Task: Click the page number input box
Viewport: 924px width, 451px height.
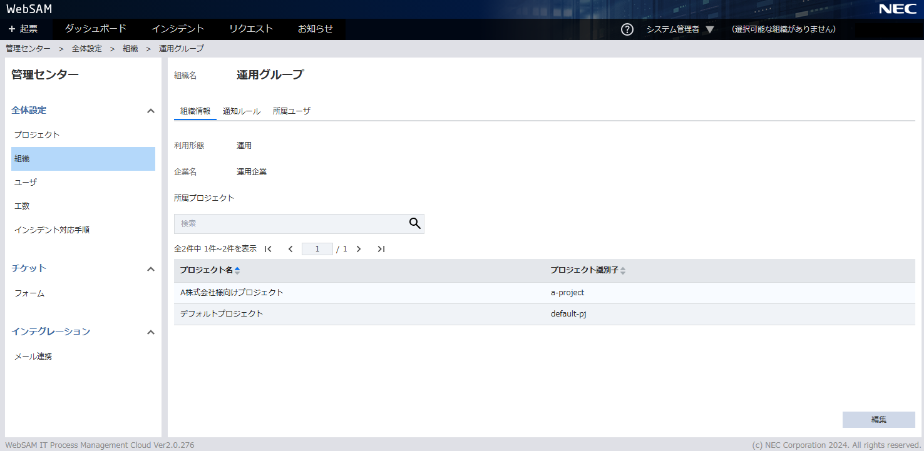Action: [317, 249]
